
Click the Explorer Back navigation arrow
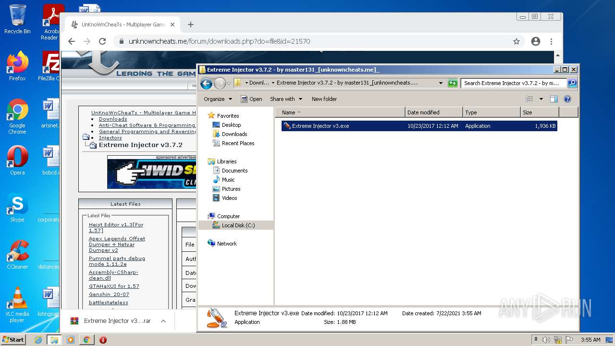tap(206, 83)
